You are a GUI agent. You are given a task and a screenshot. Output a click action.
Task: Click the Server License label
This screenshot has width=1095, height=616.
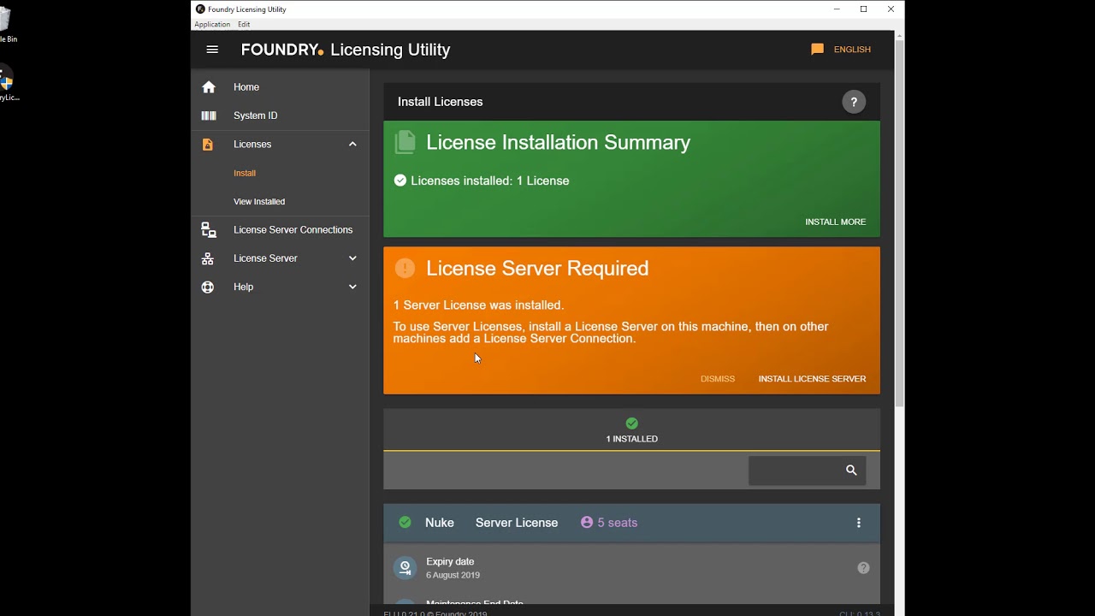point(517,523)
